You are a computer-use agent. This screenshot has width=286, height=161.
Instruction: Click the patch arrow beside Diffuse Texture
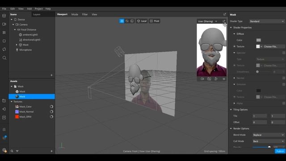234,47
